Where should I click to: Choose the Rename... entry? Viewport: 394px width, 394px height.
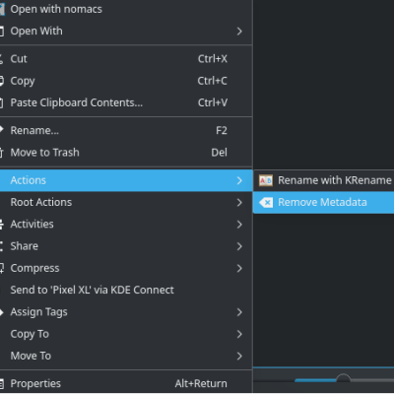[126, 131]
